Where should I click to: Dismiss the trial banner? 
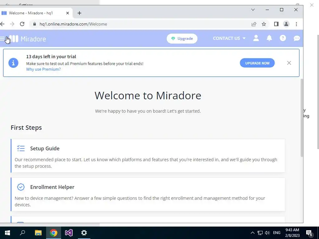tap(289, 63)
